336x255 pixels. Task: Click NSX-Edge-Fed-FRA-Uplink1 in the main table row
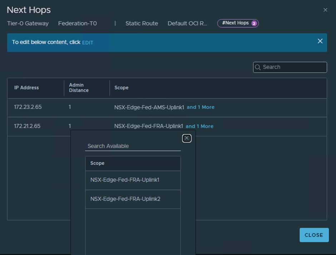pyautogui.click(x=148, y=126)
